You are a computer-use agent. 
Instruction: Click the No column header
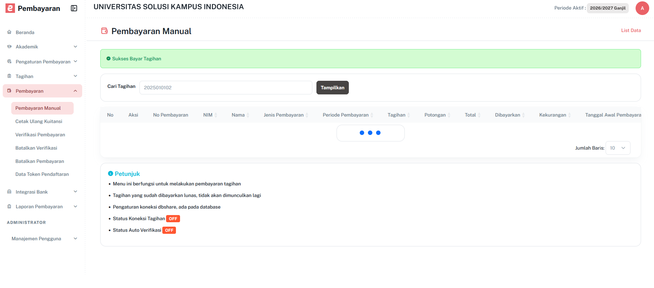pyautogui.click(x=110, y=115)
